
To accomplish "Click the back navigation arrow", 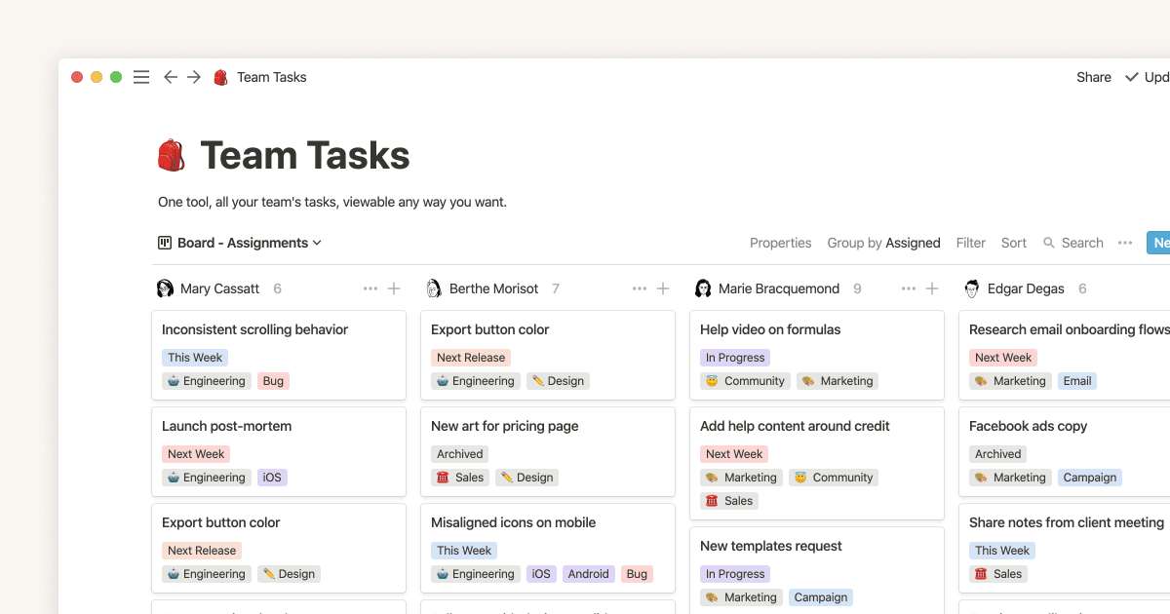I will pos(170,76).
